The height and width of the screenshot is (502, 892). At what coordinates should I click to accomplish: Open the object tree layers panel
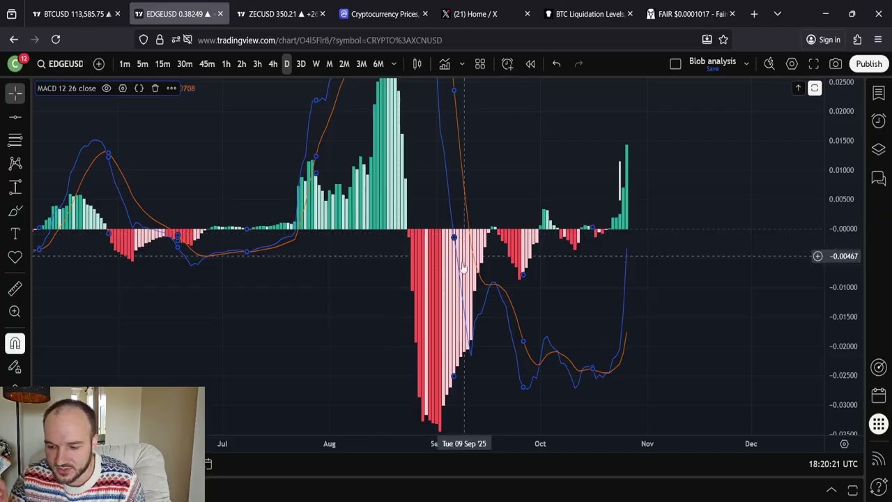pyautogui.click(x=878, y=149)
